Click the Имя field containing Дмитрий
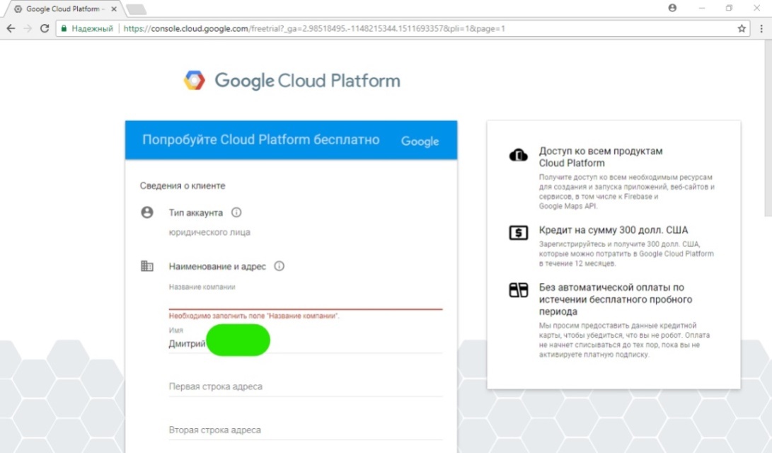Image resolution: width=772 pixels, height=453 pixels. [x=305, y=344]
